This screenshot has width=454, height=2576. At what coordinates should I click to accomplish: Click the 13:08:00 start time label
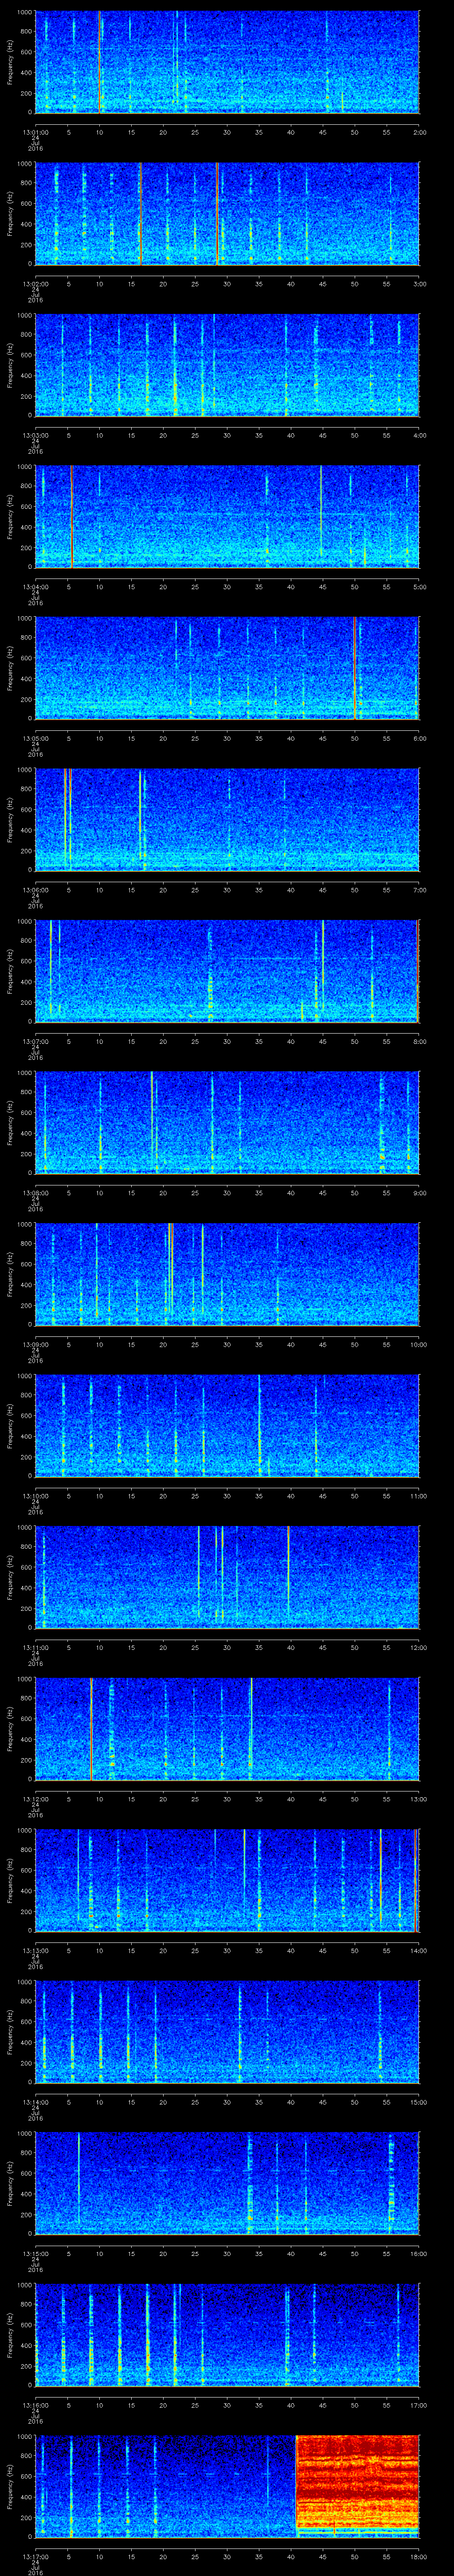35,1194
